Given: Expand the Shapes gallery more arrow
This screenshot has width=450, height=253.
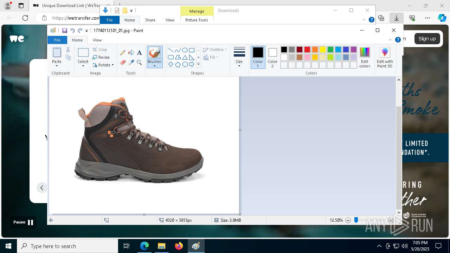Looking at the screenshot, I should click(198, 64).
